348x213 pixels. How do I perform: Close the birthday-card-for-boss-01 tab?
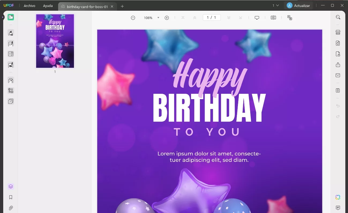pos(112,7)
